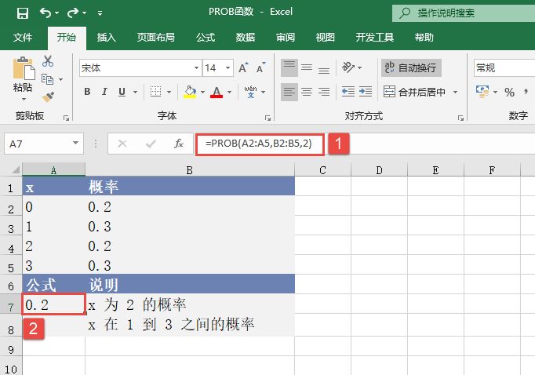The width and height of the screenshot is (535, 375).
Task: Switch to the 公式 ribbon tab
Action: coord(206,37)
